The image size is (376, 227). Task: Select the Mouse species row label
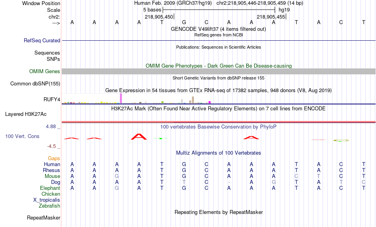pos(52,176)
